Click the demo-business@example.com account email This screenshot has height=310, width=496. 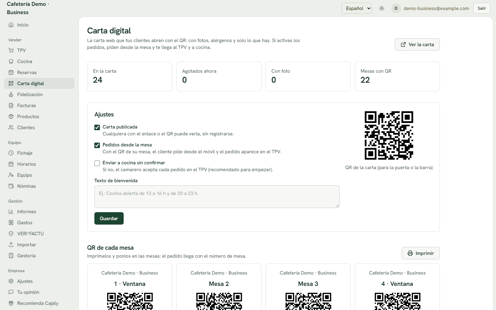pos(436,8)
